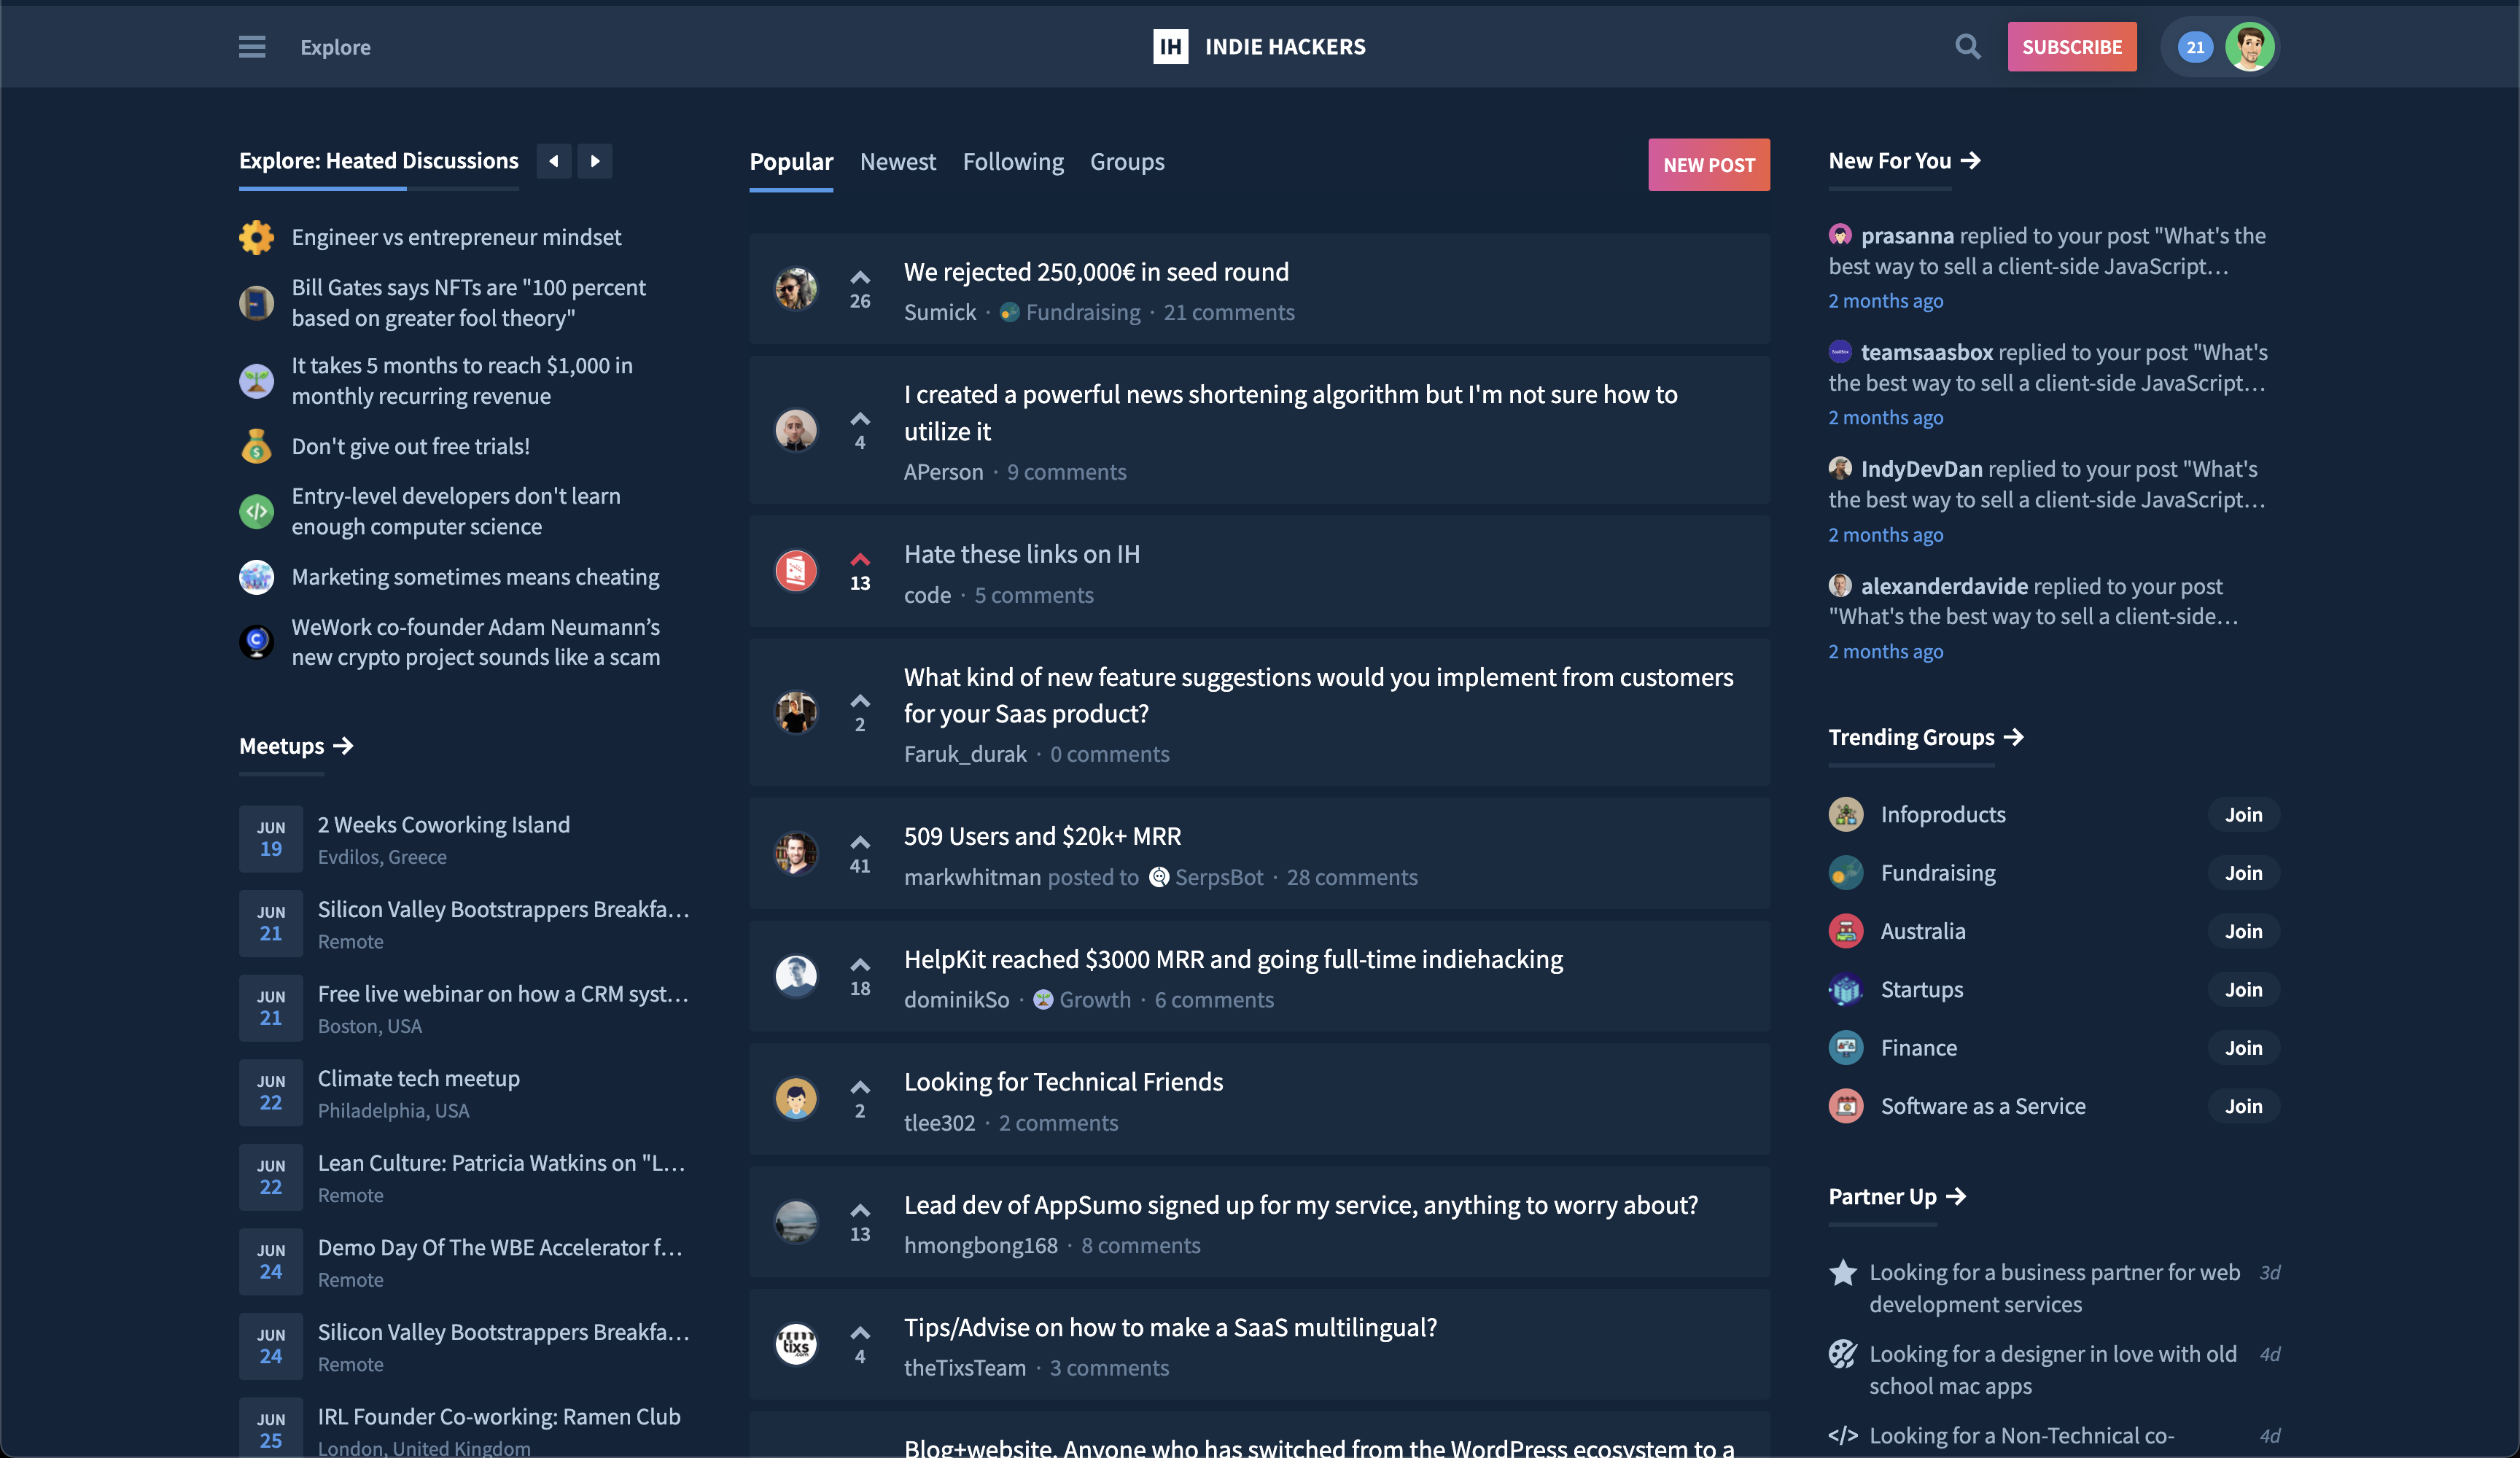This screenshot has width=2520, height=1458.
Task: Upvote the "509 Users and $20k+ MRR" post
Action: 860,842
